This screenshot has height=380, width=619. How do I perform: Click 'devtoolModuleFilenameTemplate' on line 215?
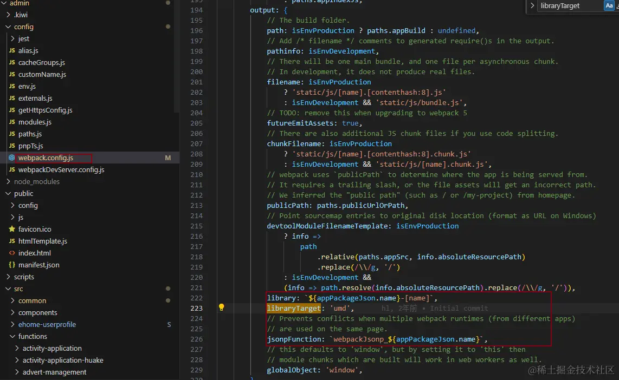coord(327,226)
